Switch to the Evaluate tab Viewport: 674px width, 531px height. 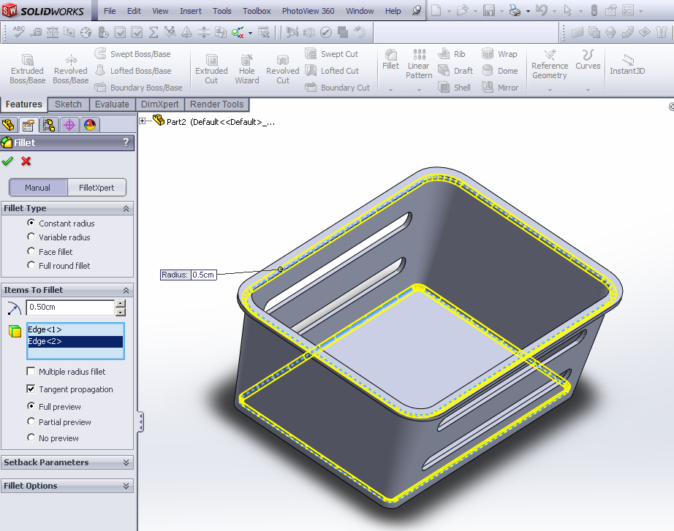pyautogui.click(x=112, y=104)
